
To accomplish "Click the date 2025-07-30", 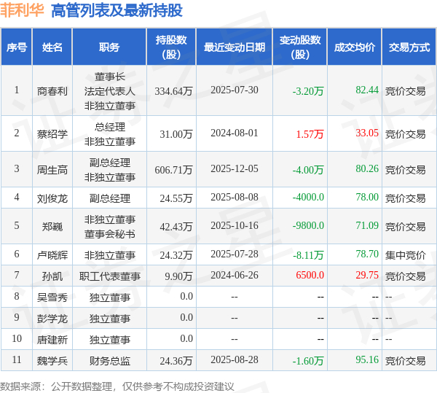I will [235, 90].
